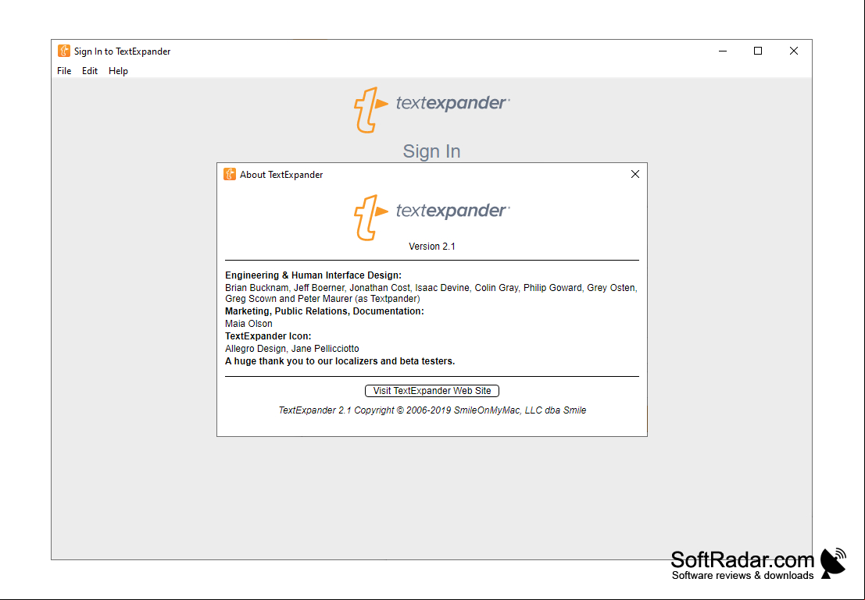Viewport: 865px width, 600px height.
Task: Click the About TextExpander title bar icon
Action: (x=230, y=174)
